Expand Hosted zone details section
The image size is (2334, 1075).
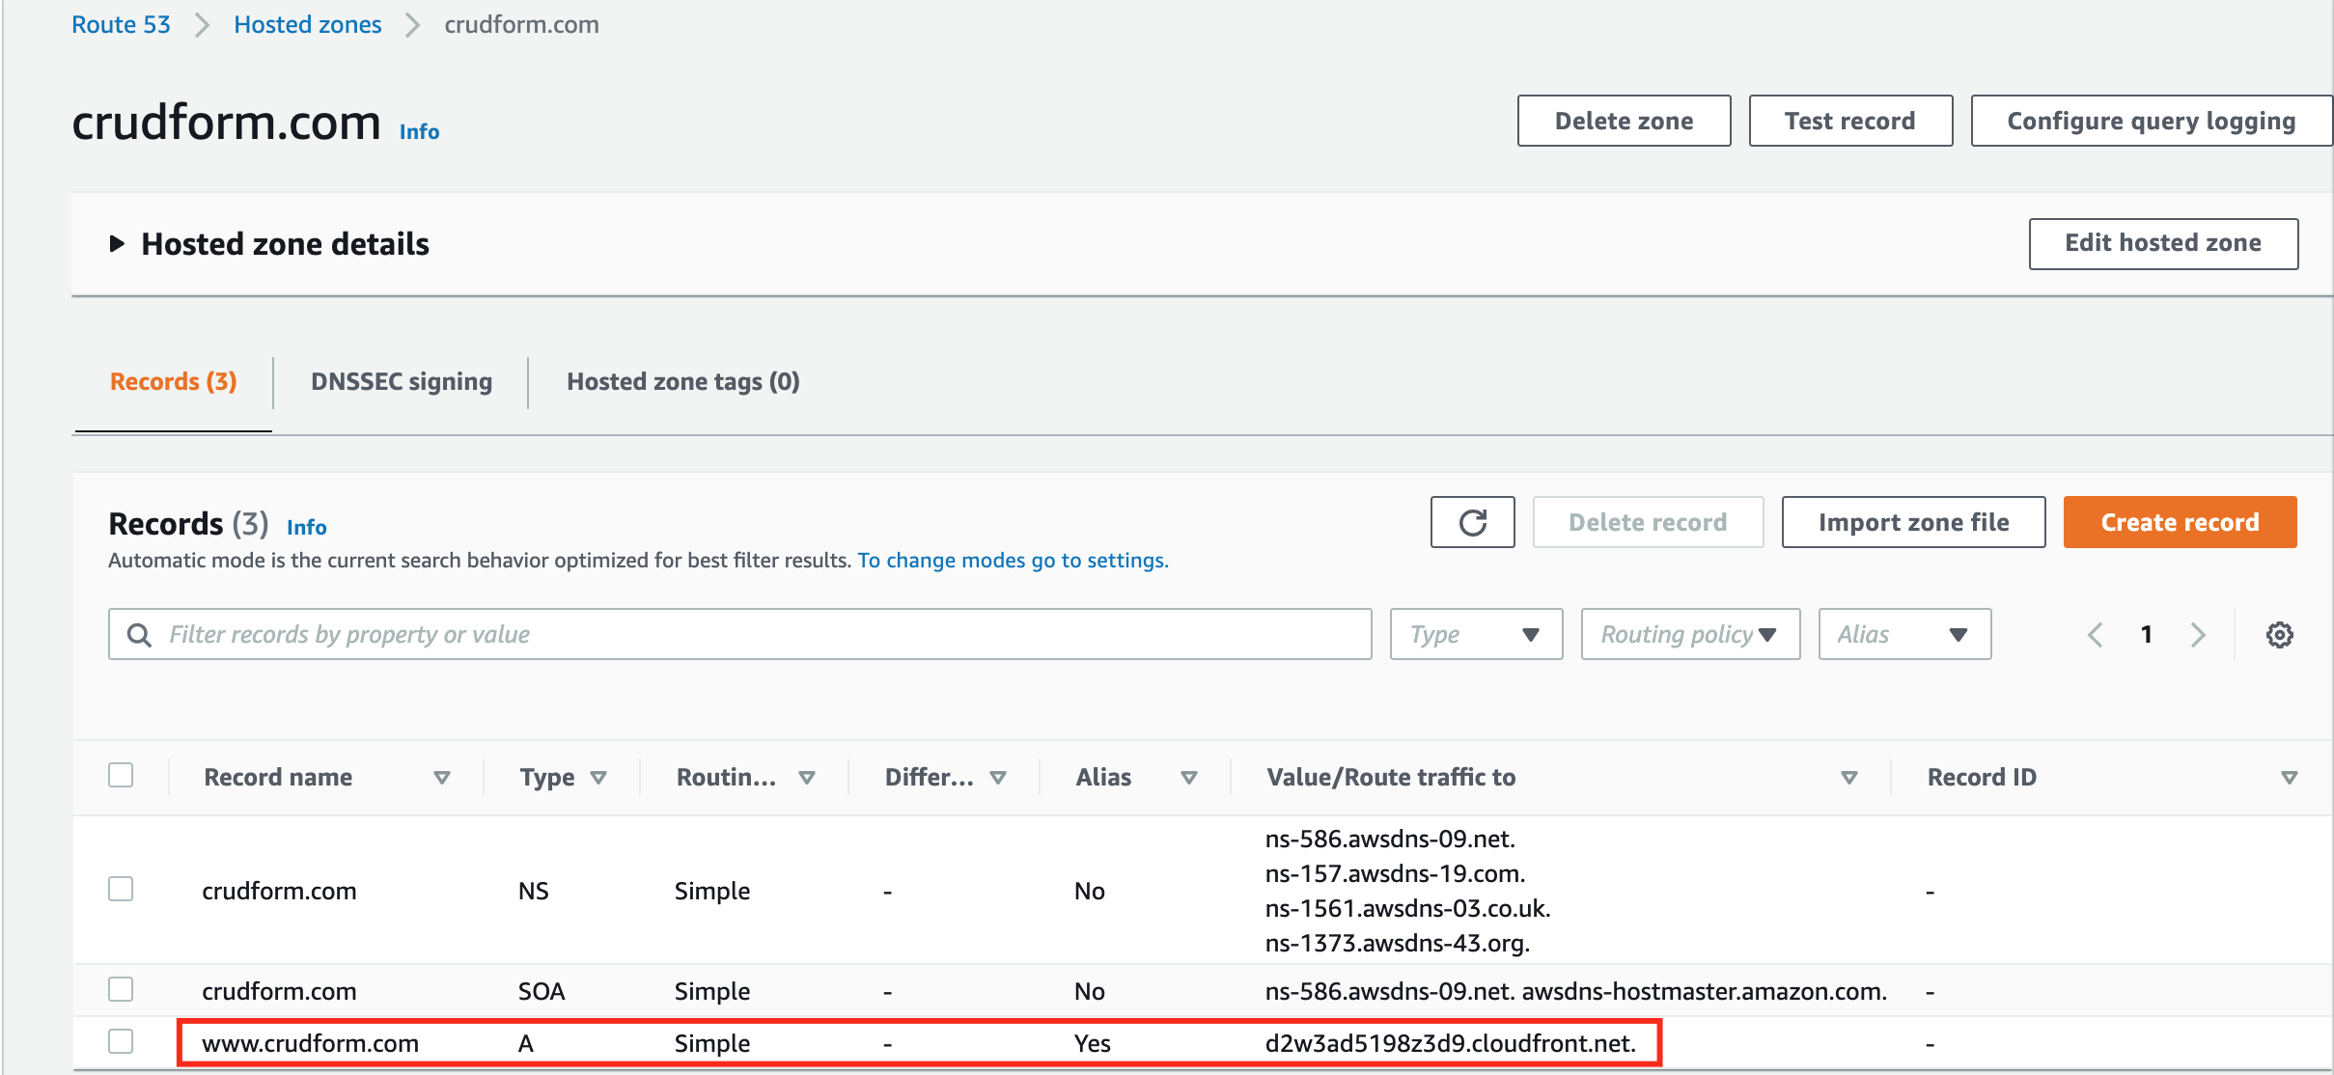tap(117, 244)
